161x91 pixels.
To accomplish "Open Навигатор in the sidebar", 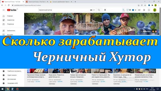I will [11, 20].
